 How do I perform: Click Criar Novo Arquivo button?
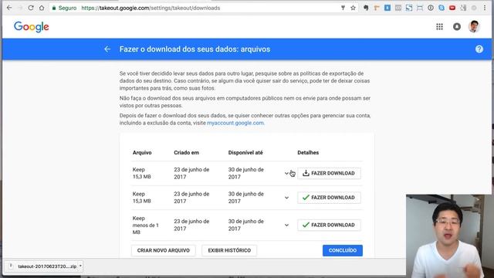[163, 250]
